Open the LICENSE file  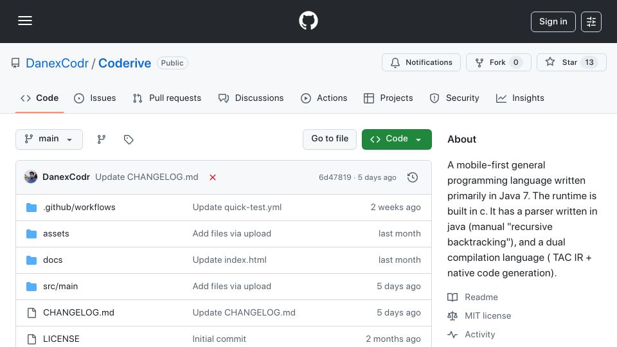tap(61, 339)
